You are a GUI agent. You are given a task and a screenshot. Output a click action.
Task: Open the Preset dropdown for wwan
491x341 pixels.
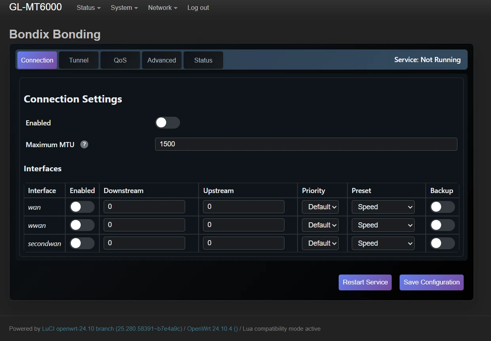point(383,225)
